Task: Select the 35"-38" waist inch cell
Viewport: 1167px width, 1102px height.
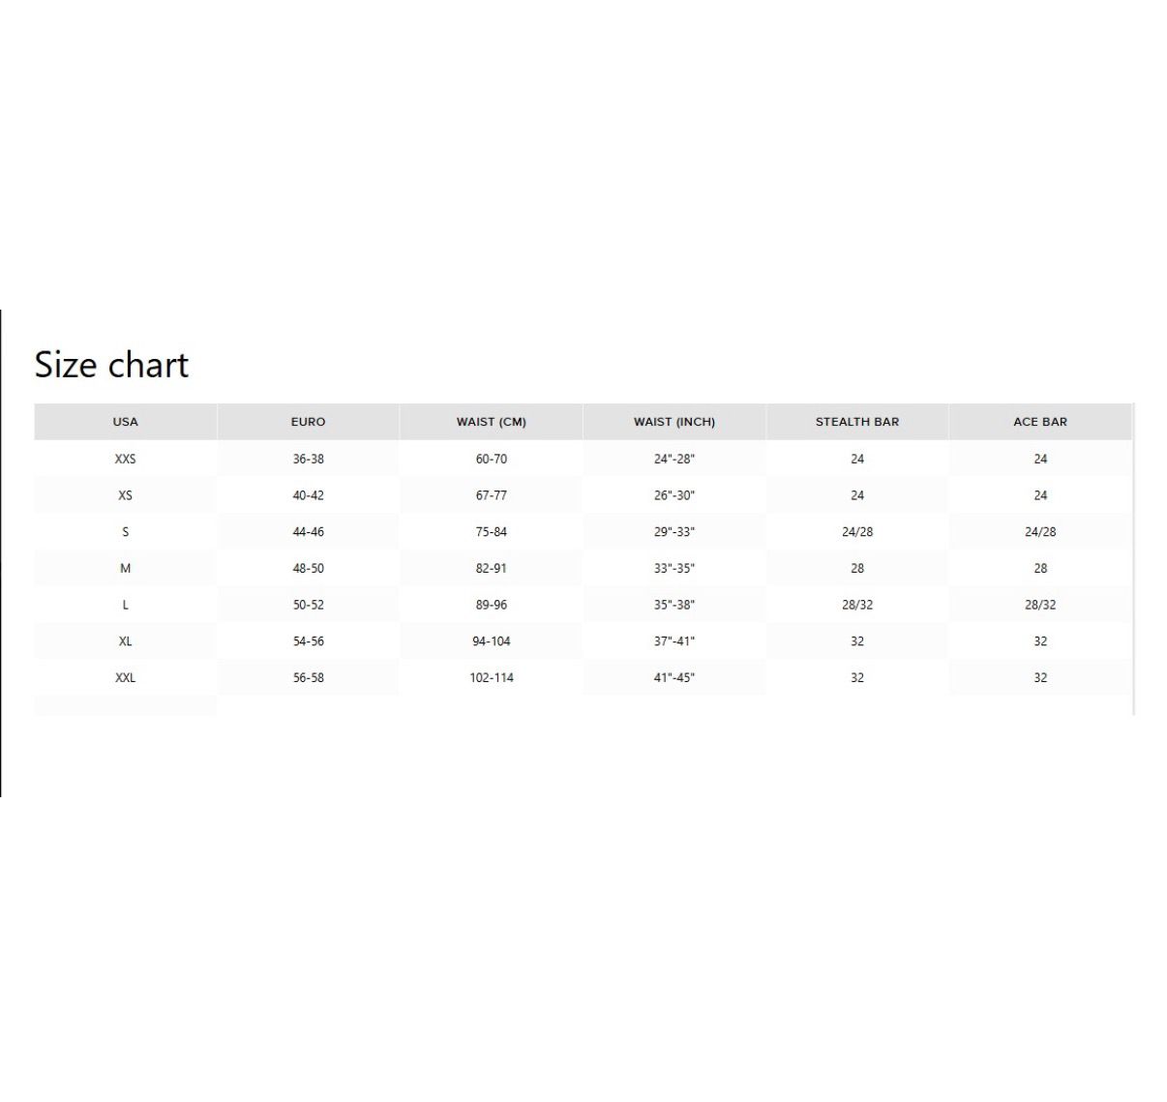Action: [x=674, y=605]
